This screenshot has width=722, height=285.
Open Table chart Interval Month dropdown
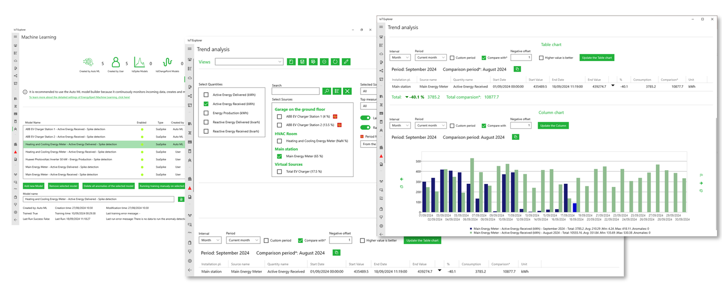coord(400,58)
